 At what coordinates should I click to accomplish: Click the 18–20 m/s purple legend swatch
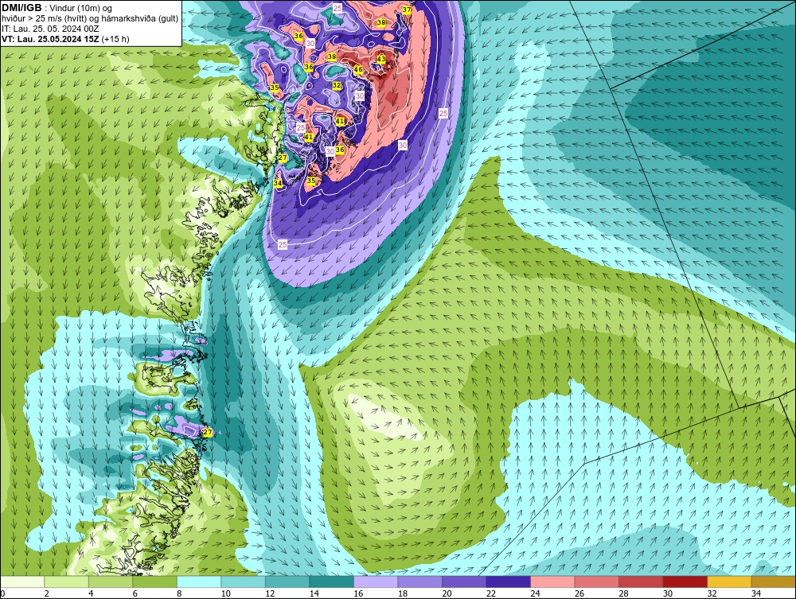419,581
